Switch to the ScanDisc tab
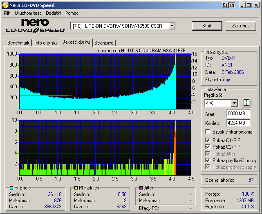Screen dimensions: 262x214 pyautogui.click(x=104, y=43)
